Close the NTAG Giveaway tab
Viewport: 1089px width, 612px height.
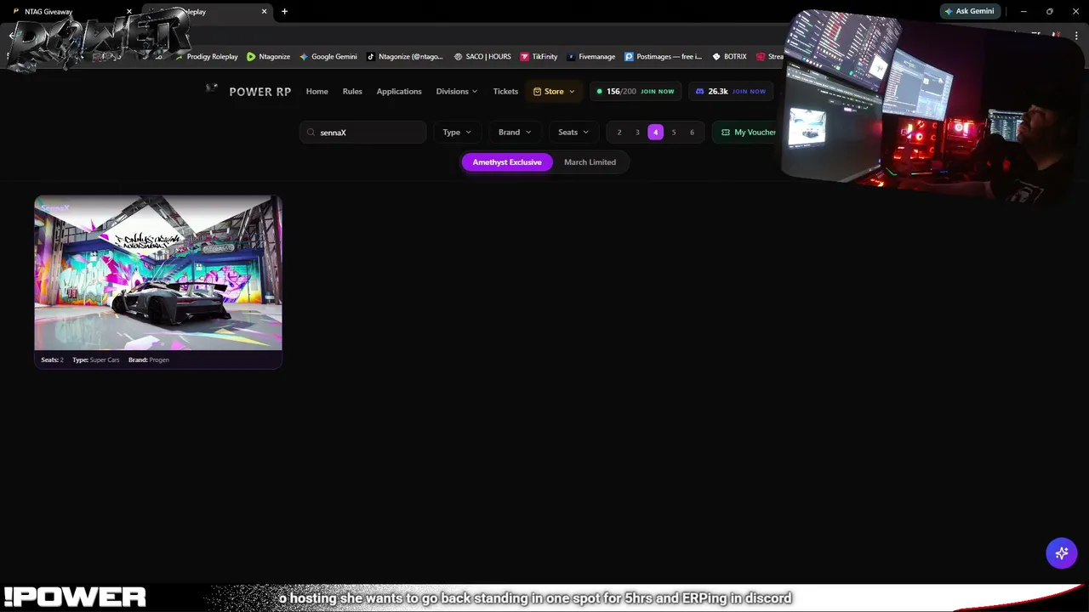(129, 12)
